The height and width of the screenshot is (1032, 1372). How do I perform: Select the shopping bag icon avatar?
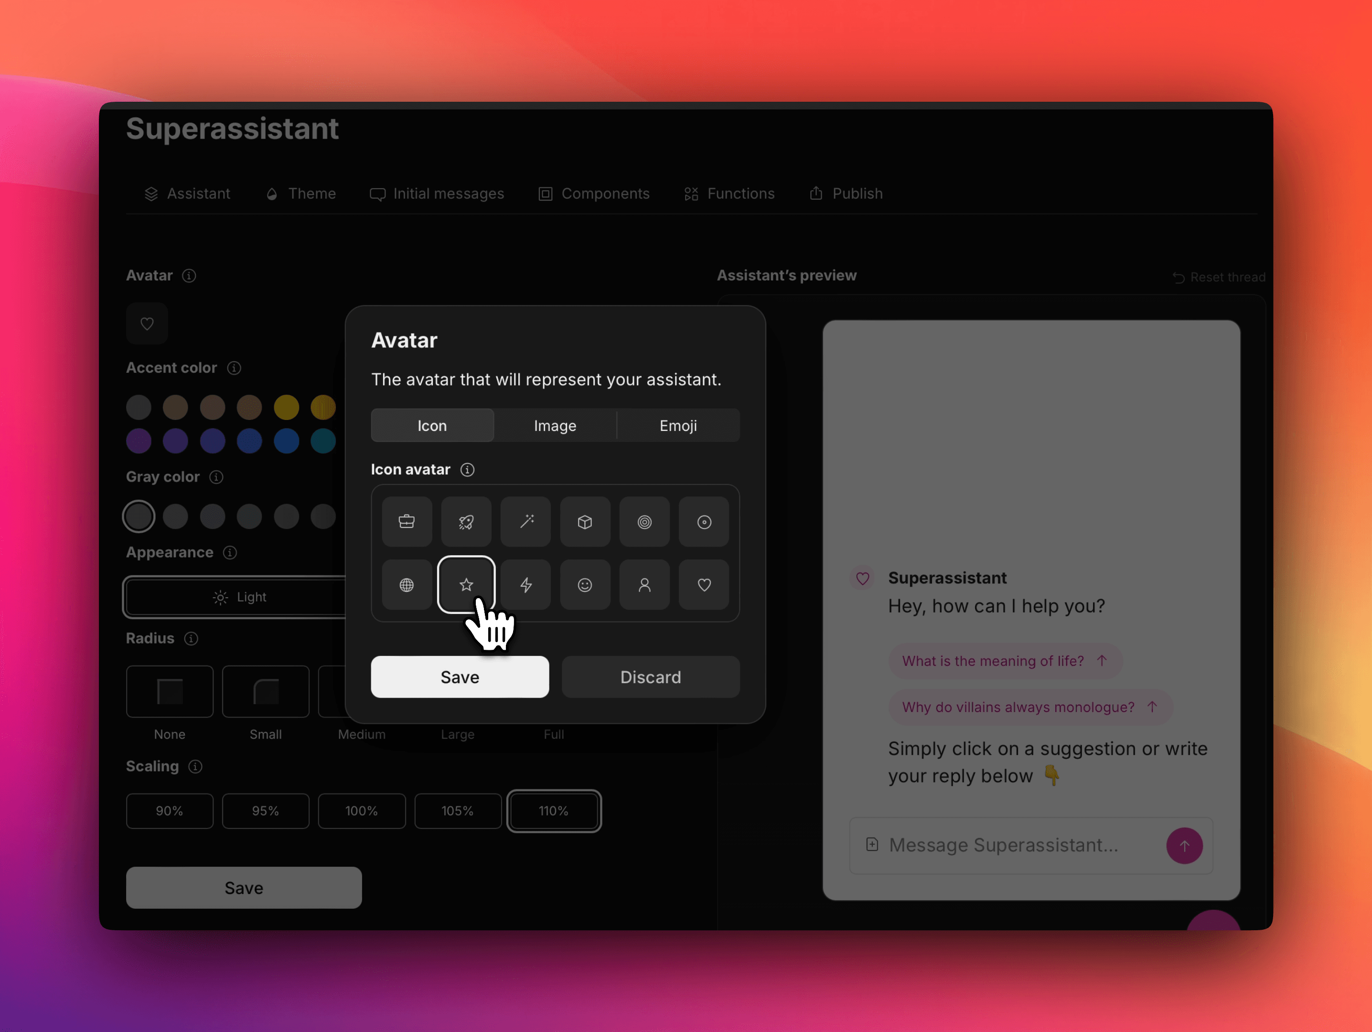click(x=407, y=521)
